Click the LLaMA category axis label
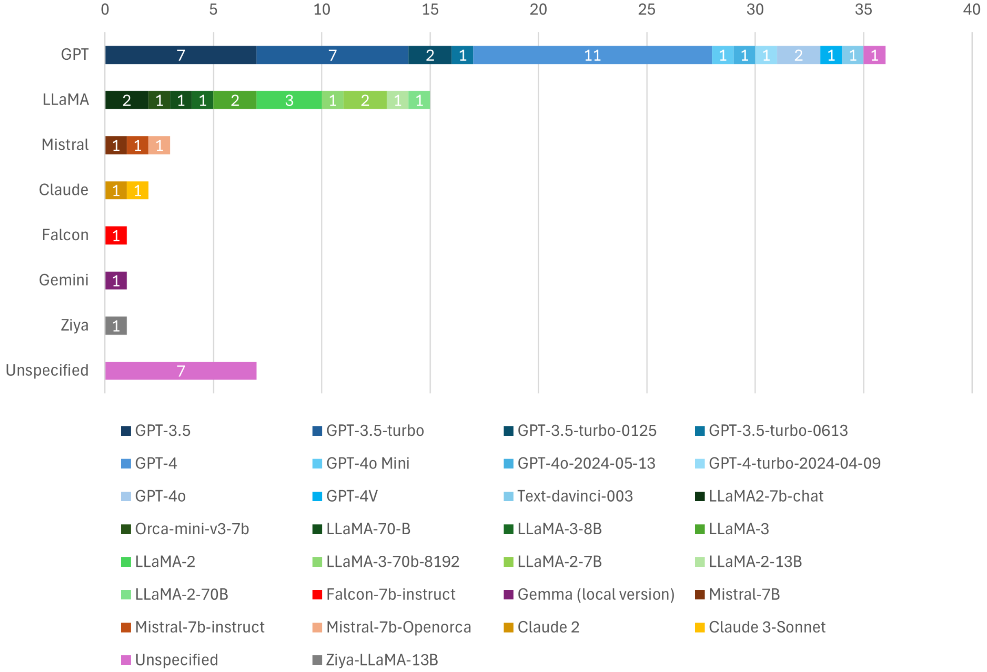The image size is (987, 672). [66, 99]
